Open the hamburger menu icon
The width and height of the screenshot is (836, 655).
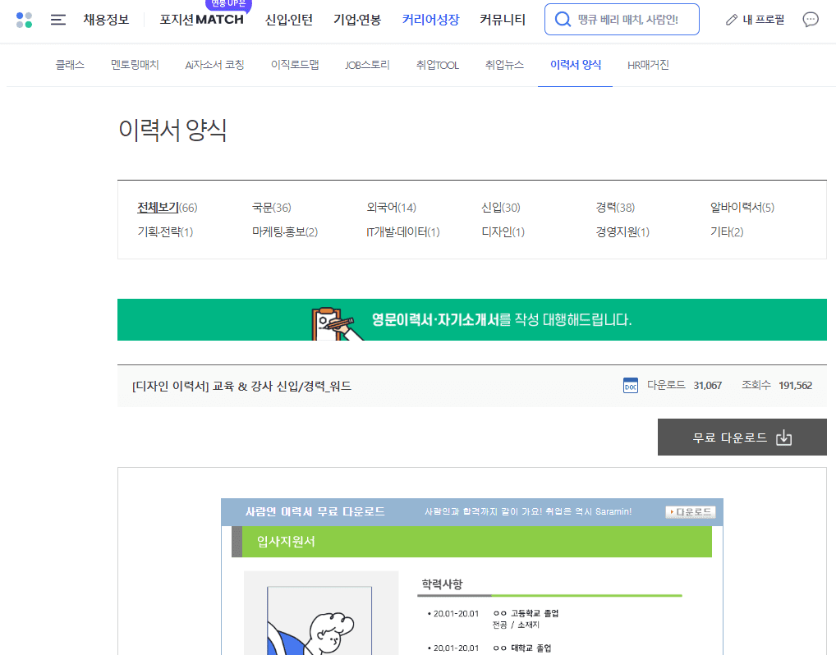tap(57, 19)
